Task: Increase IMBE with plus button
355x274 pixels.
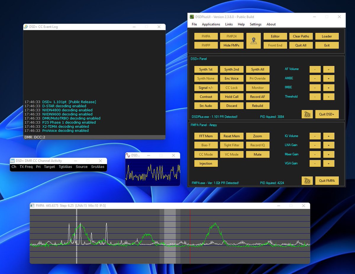Action: [x=329, y=87]
